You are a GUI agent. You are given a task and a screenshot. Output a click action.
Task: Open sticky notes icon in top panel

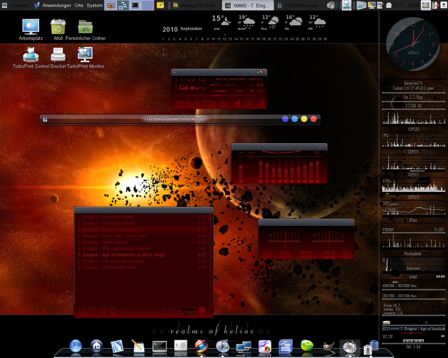click(160, 5)
